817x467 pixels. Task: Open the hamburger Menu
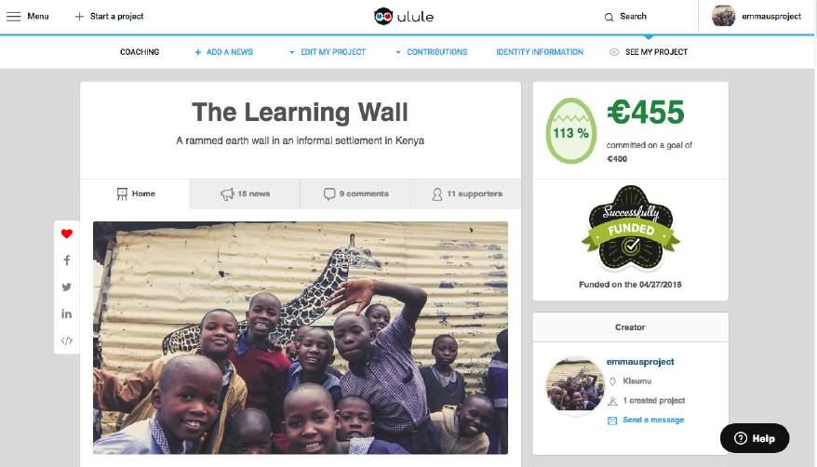pyautogui.click(x=28, y=16)
